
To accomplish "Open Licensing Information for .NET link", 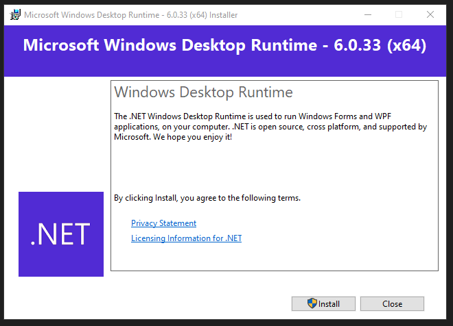I will pyautogui.click(x=186, y=238).
